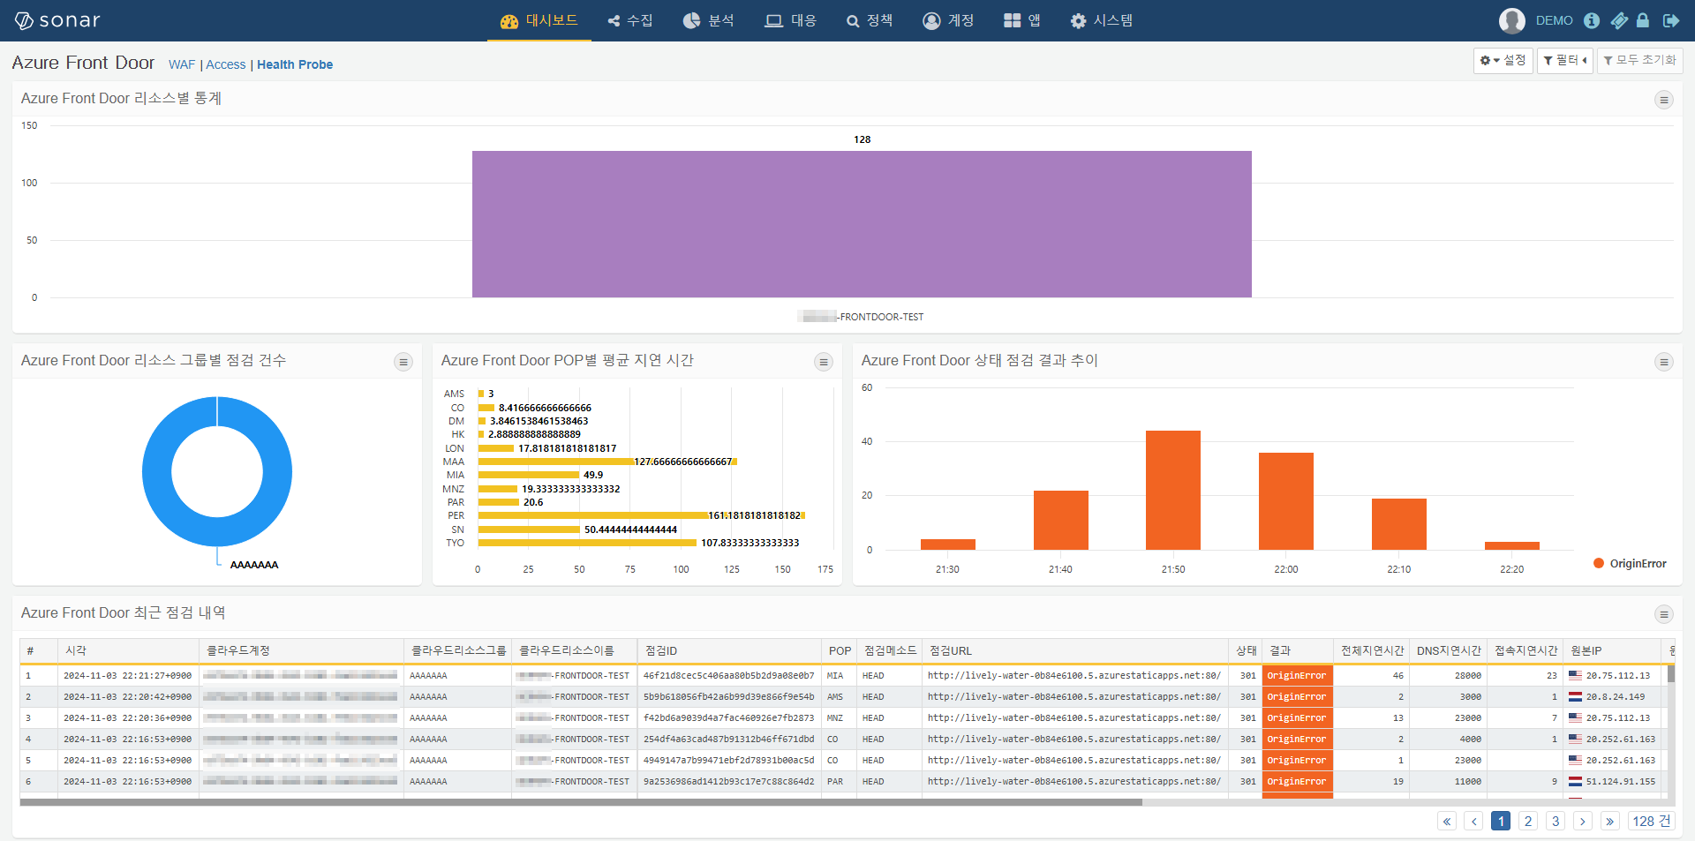1695x841 pixels.
Task: Click the lock icon in header
Action: (x=1643, y=20)
